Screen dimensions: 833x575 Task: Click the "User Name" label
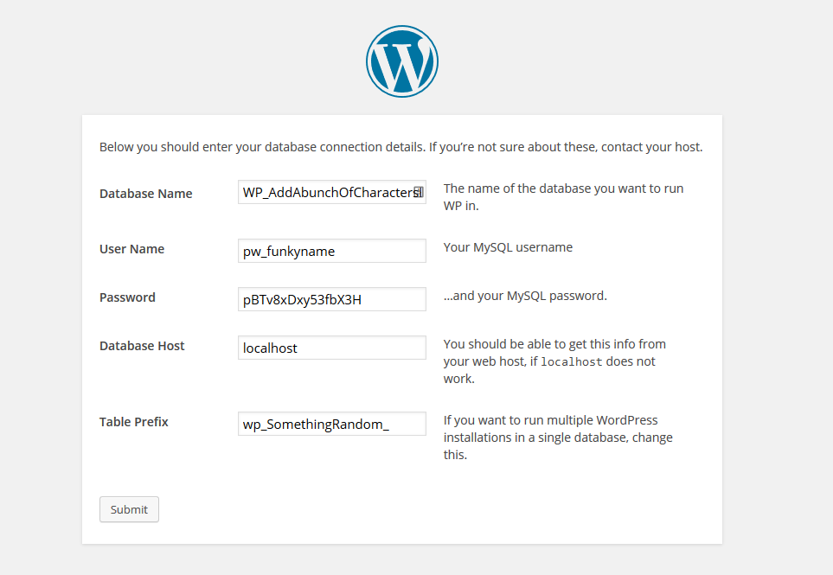[131, 249]
